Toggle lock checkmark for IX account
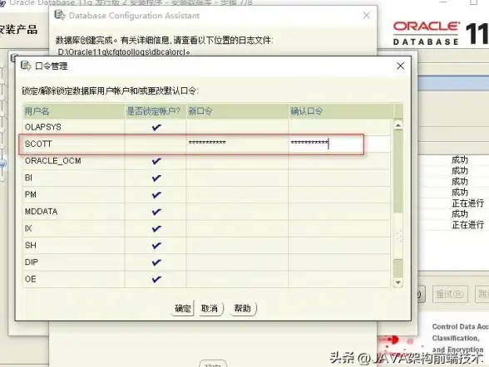Image resolution: width=489 pixels, height=367 pixels. 156,228
